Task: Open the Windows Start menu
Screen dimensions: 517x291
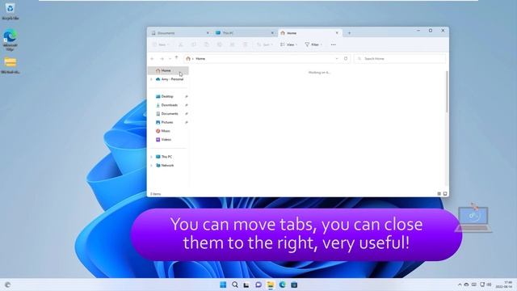Action: 223,285
